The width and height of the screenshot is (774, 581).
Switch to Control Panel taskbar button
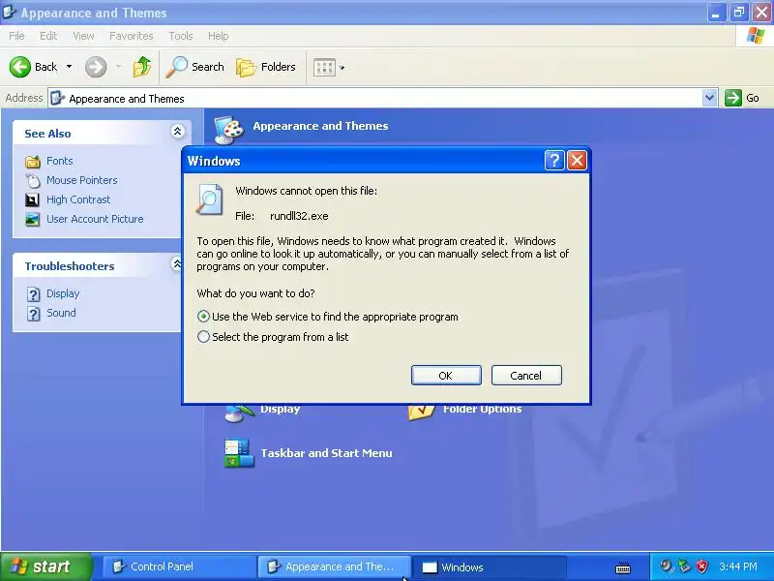(x=179, y=566)
